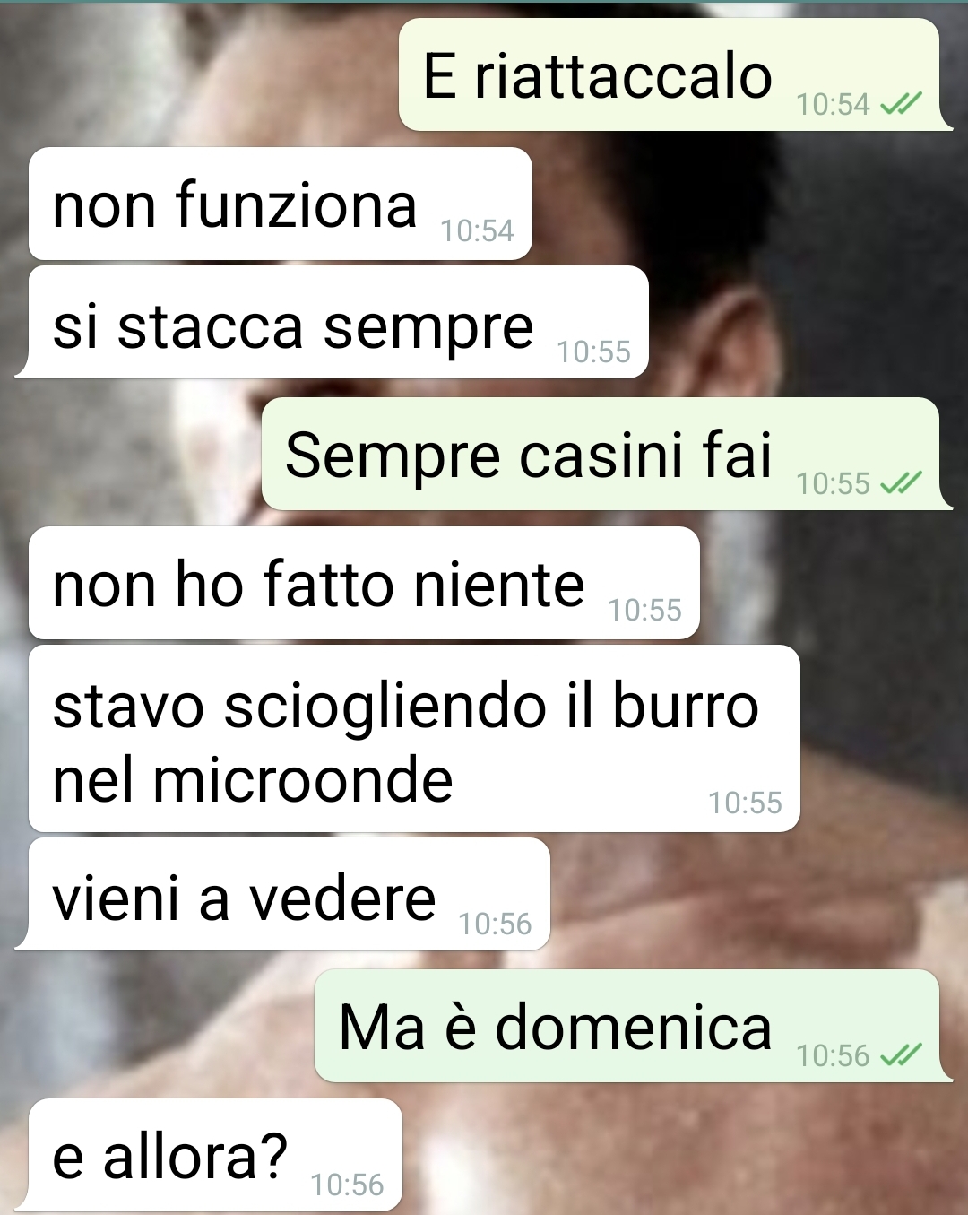Tap the 'vieni a vedere' message
Screen dimensions: 968x1215
pos(282,895)
